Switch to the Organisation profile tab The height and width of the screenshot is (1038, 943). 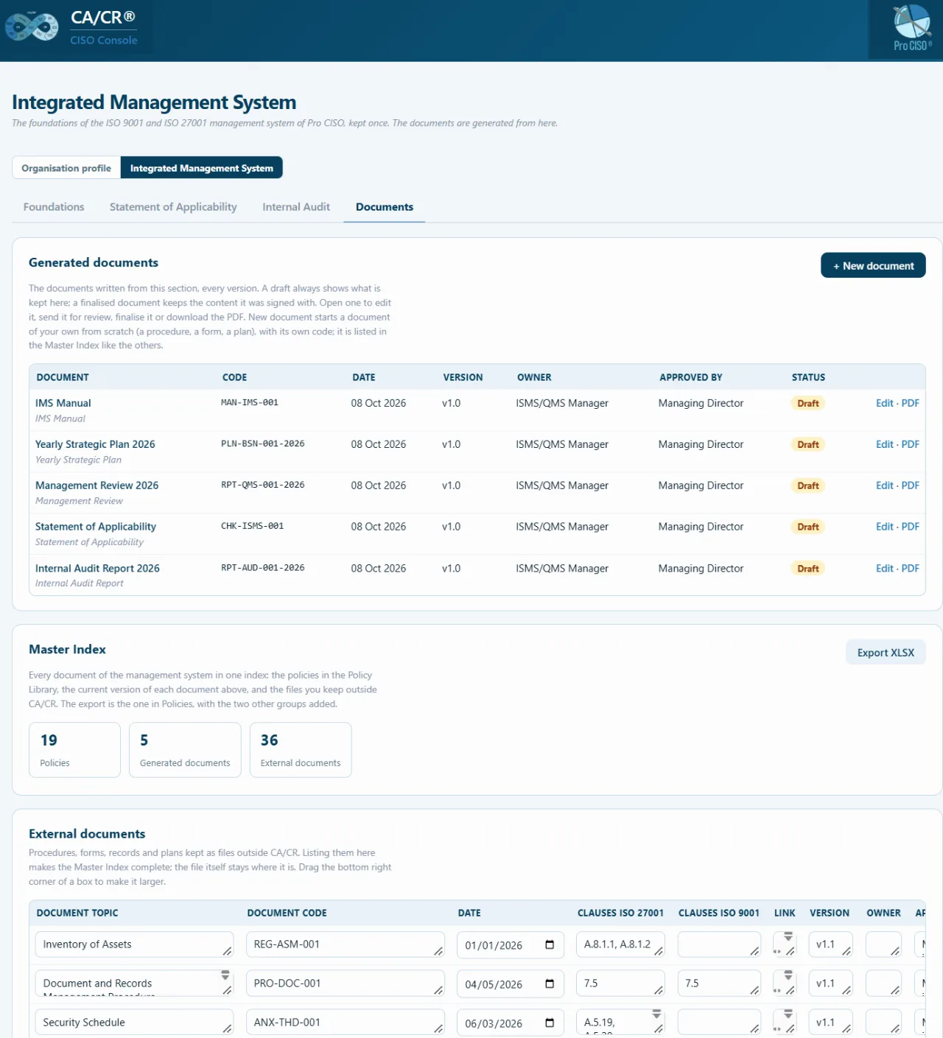pyautogui.click(x=66, y=168)
